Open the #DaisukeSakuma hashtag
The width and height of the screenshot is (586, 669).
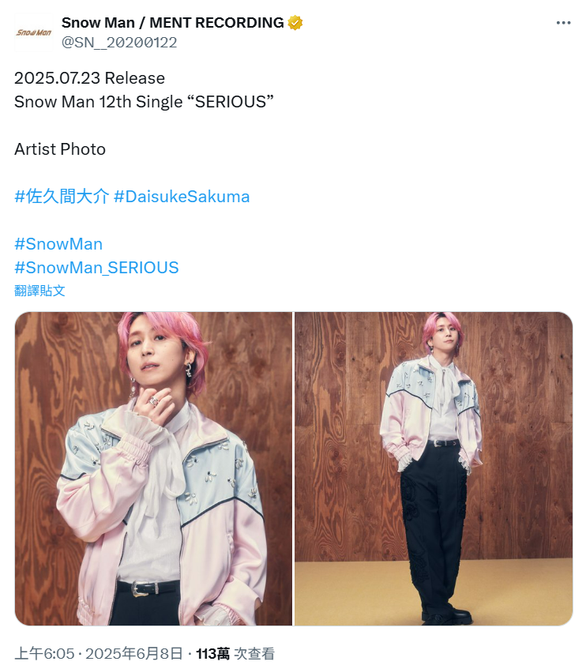182,197
